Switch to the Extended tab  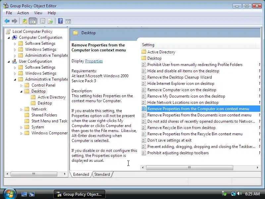(81, 174)
